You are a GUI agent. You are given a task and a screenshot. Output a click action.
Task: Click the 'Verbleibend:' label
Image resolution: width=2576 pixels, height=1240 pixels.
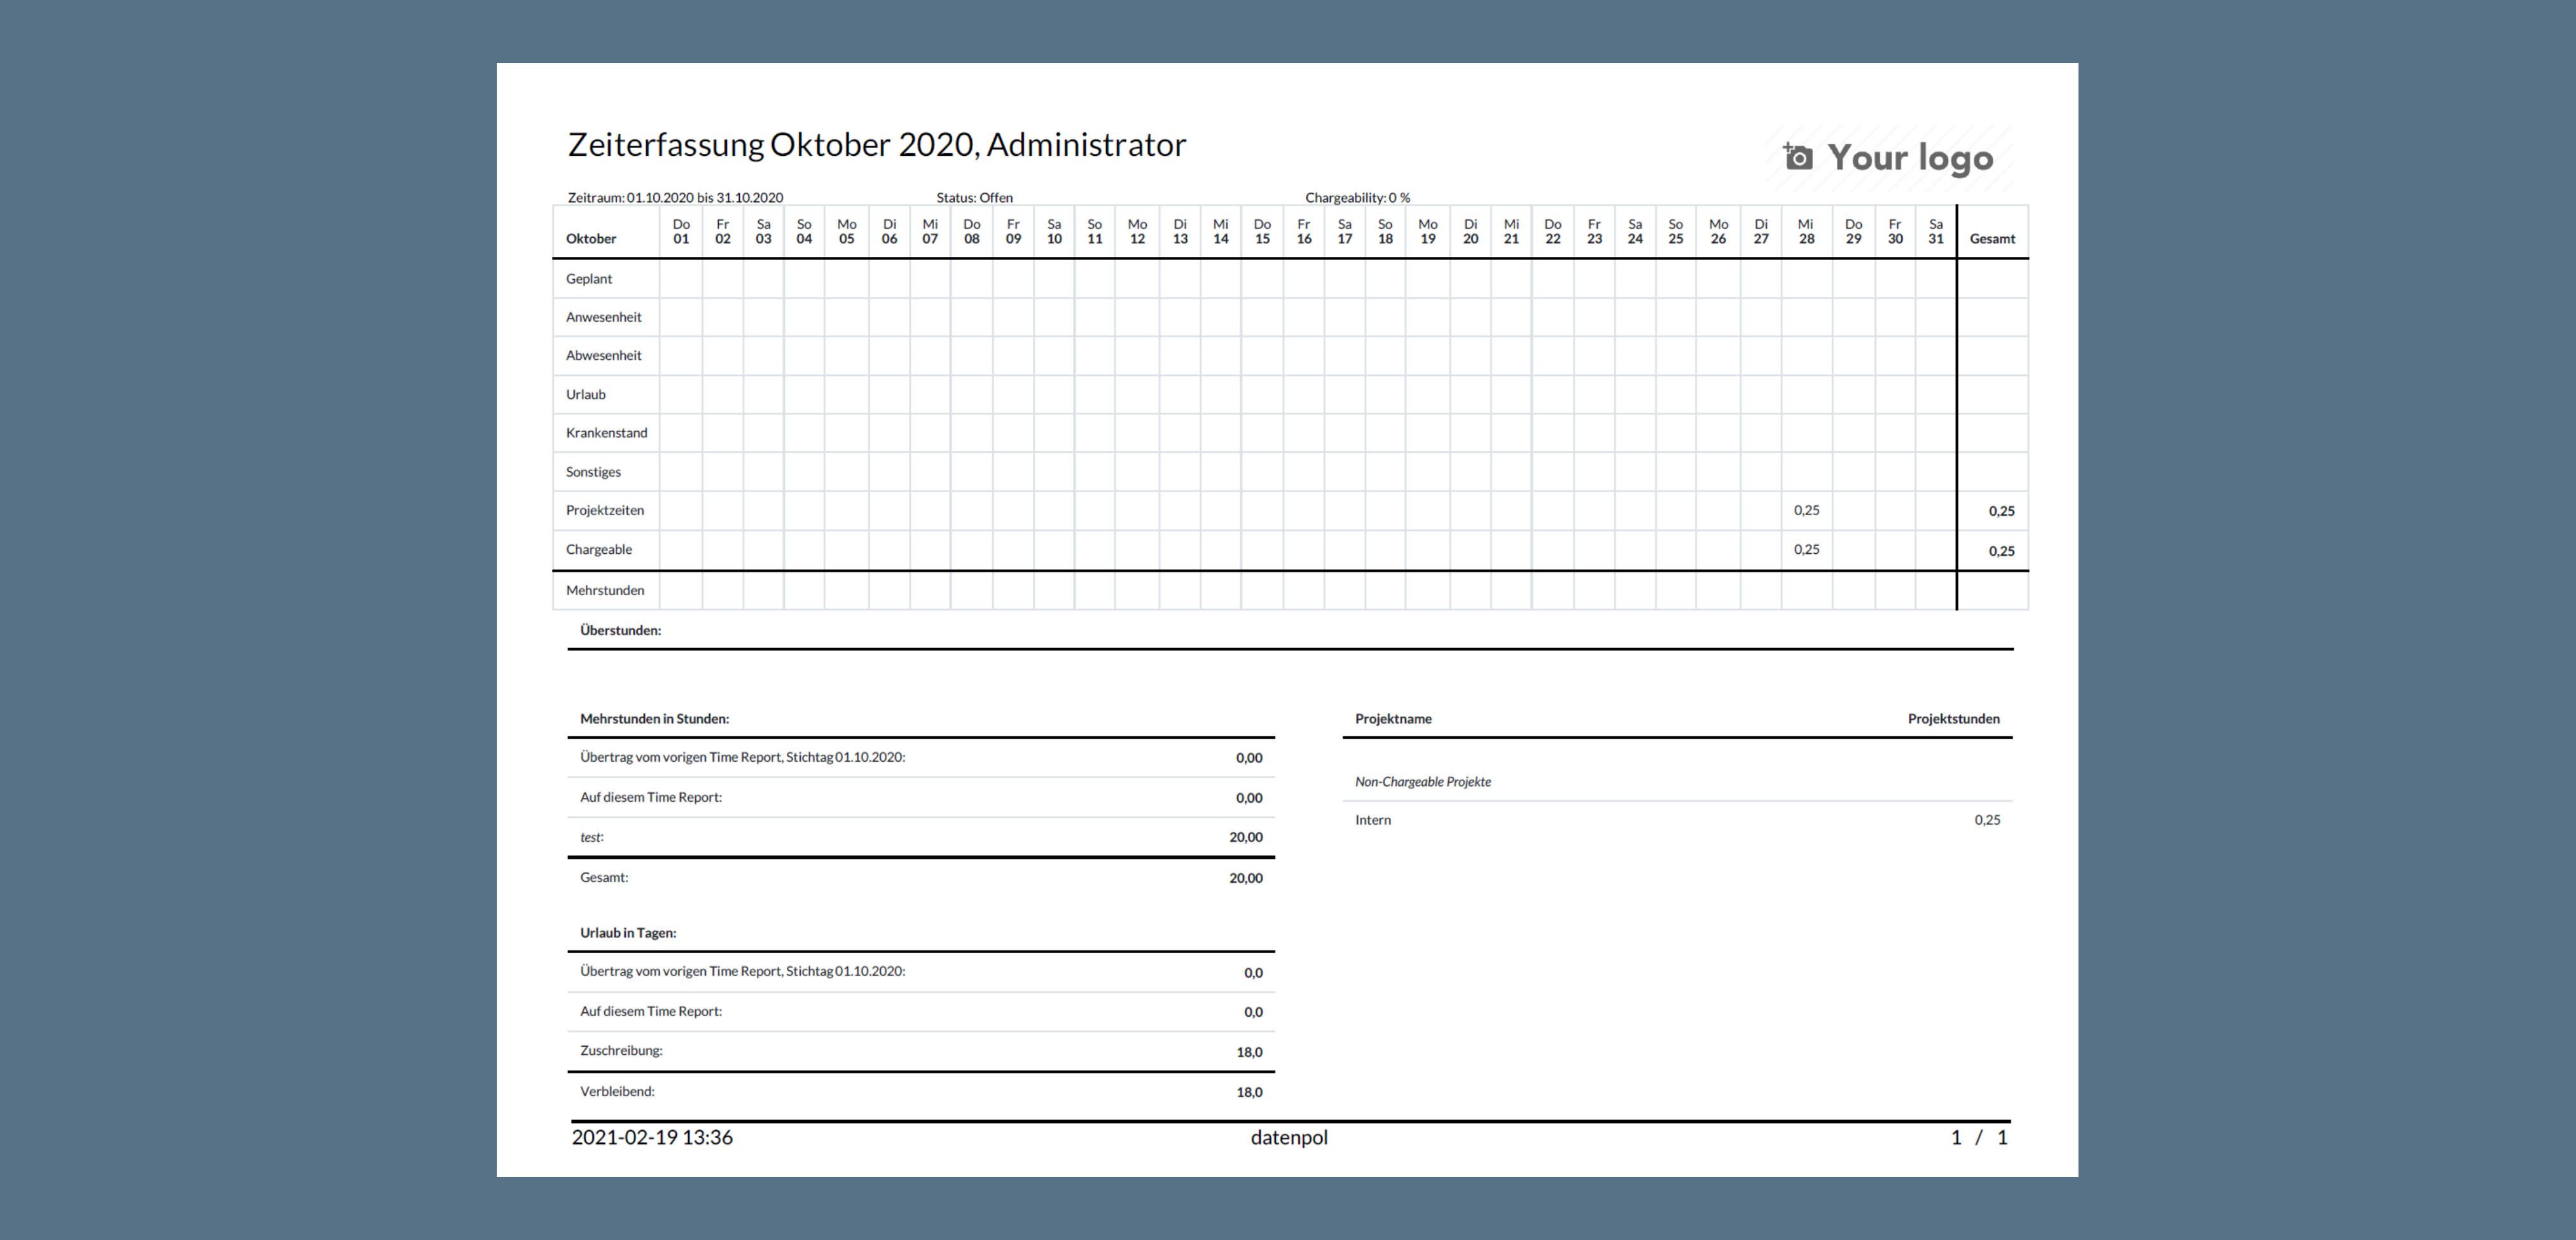point(617,1091)
